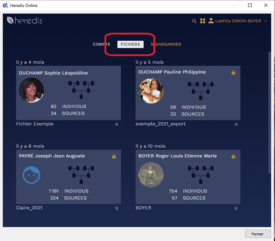Open menu for Fichier Exemple file

point(117,124)
